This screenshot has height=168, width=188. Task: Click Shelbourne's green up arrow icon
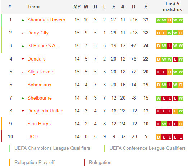click(23, 98)
